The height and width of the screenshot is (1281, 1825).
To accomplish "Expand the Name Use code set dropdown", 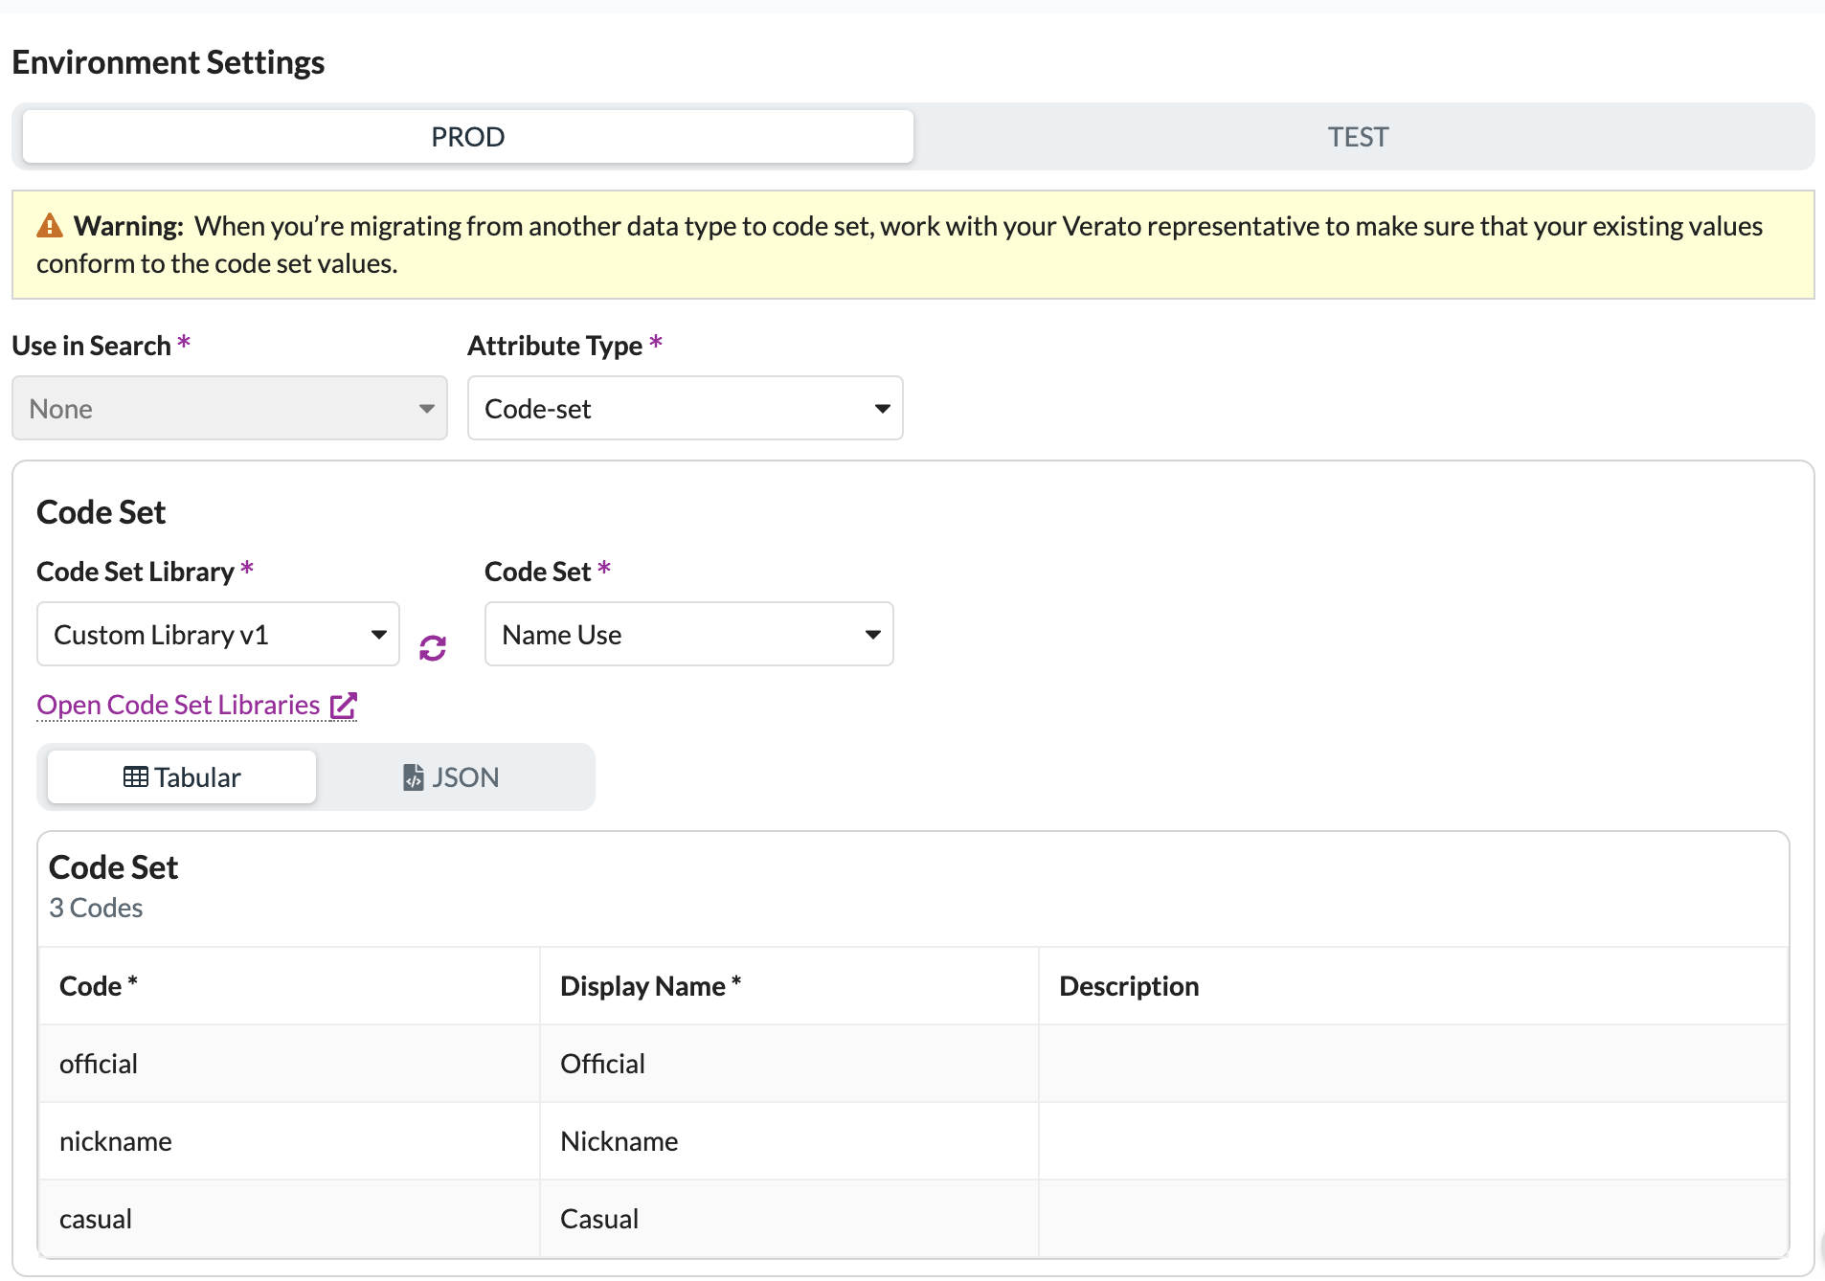I will 689,634.
